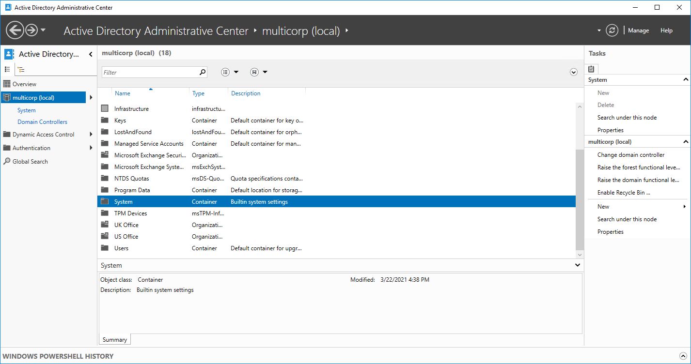Click the Active Directory Administrative Center breadcrumb
691x364 pixels.
point(156,31)
